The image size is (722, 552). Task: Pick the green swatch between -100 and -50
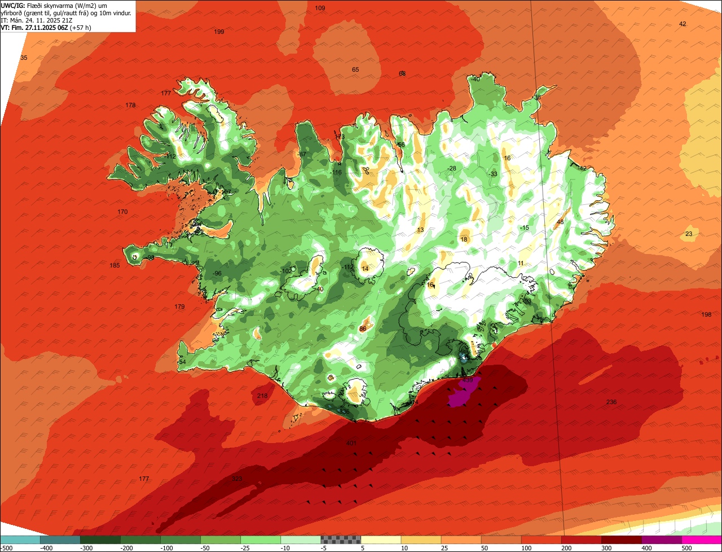pyautogui.click(x=180, y=540)
